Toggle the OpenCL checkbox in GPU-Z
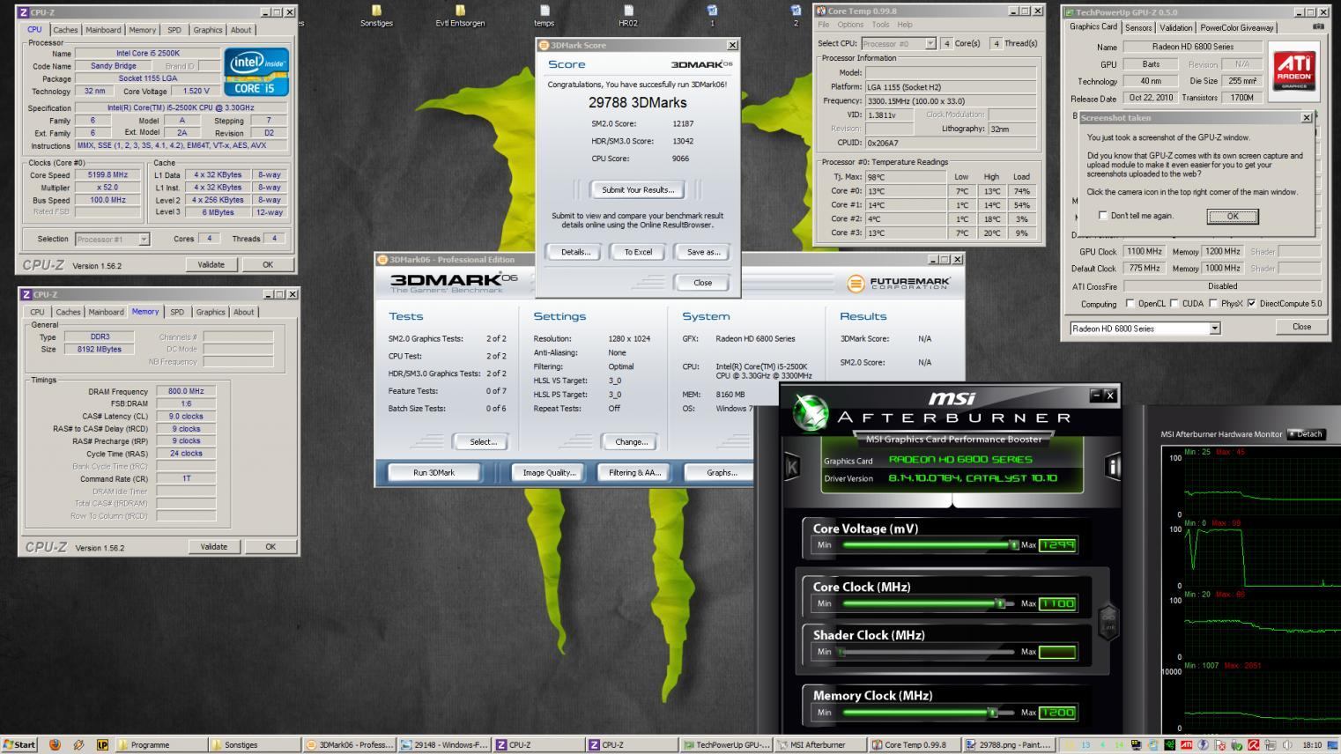The height and width of the screenshot is (754, 1341). click(1130, 303)
